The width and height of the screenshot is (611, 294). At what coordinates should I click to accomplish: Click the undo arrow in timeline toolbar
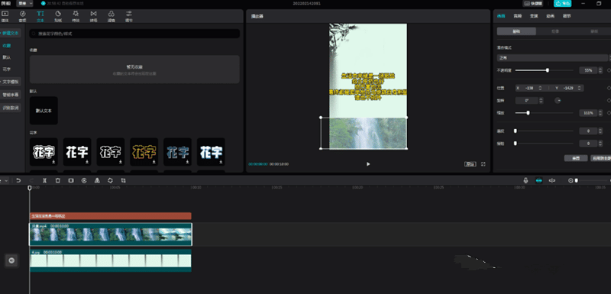coord(18,180)
